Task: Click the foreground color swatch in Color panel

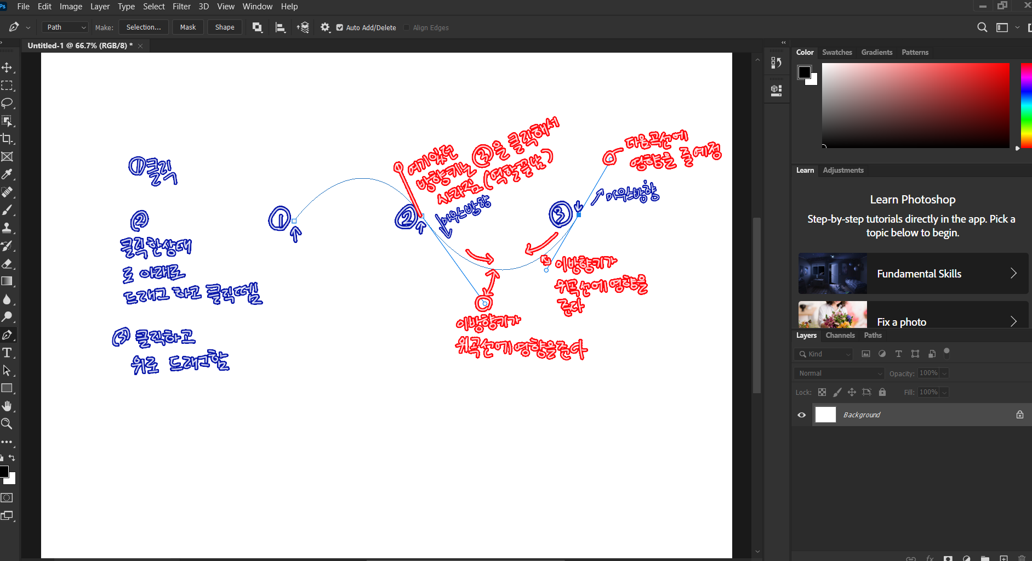Action: [804, 72]
